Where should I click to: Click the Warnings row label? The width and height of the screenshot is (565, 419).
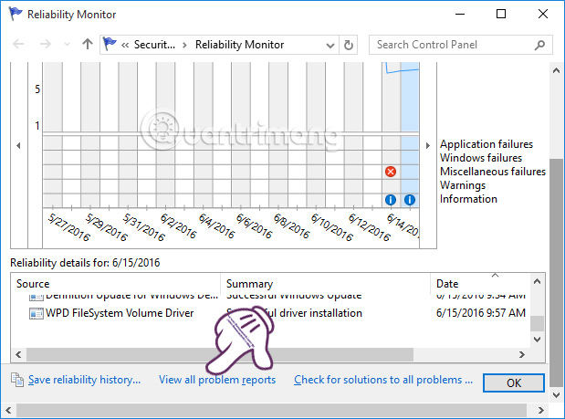click(x=463, y=185)
